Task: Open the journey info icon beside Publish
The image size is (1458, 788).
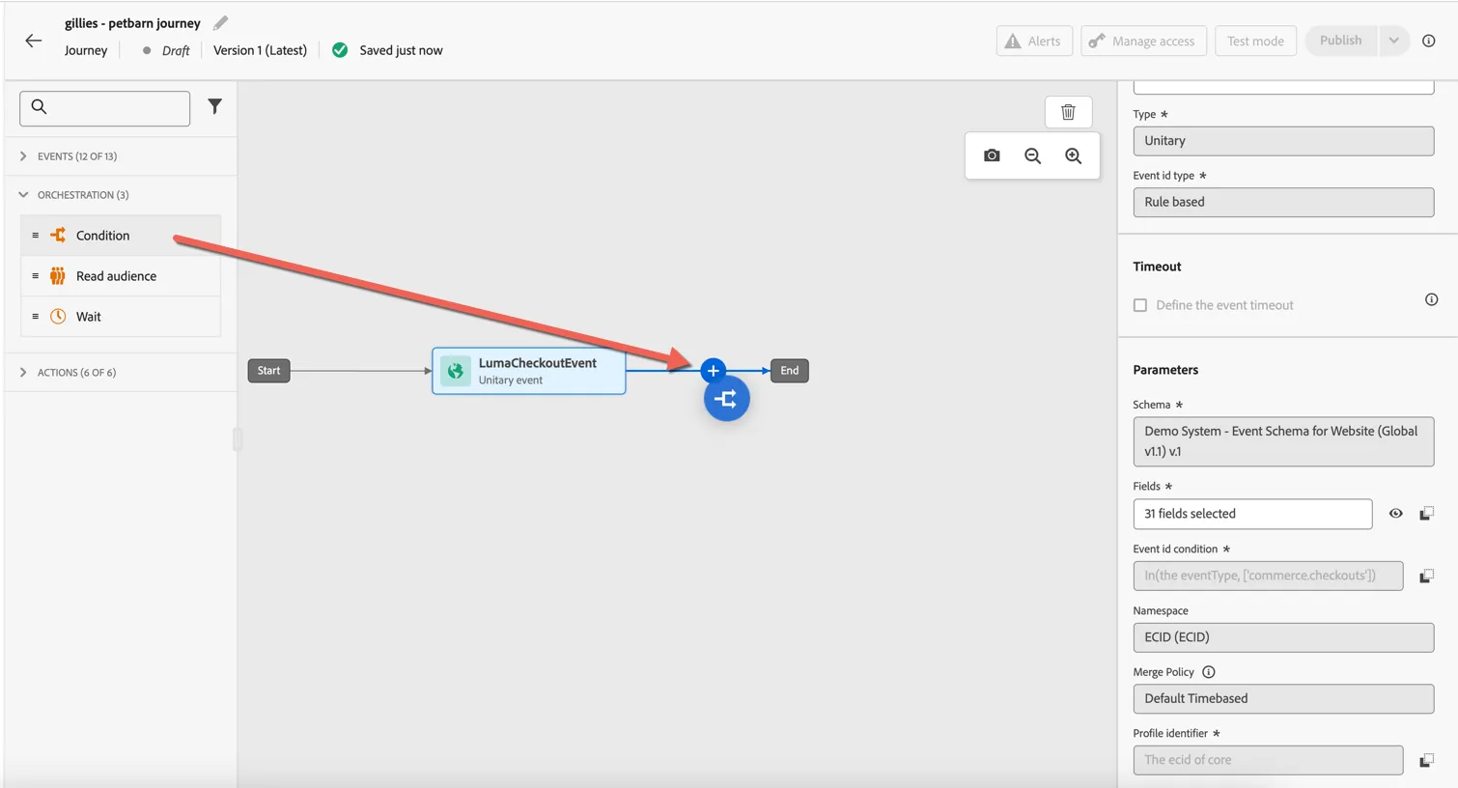Action: coord(1429,41)
